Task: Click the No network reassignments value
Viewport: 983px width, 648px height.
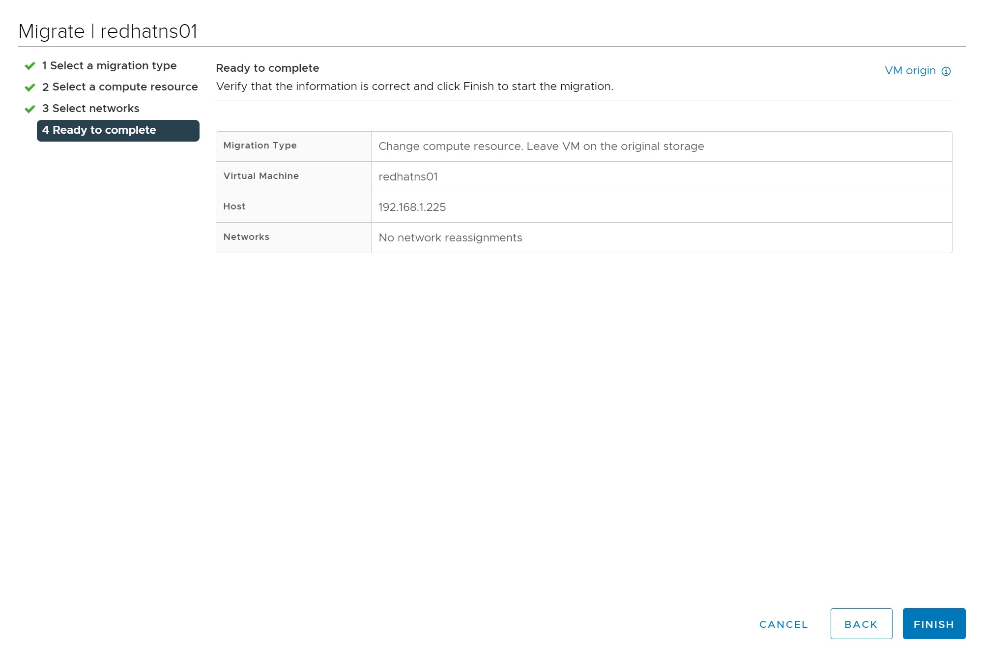Action: 450,238
